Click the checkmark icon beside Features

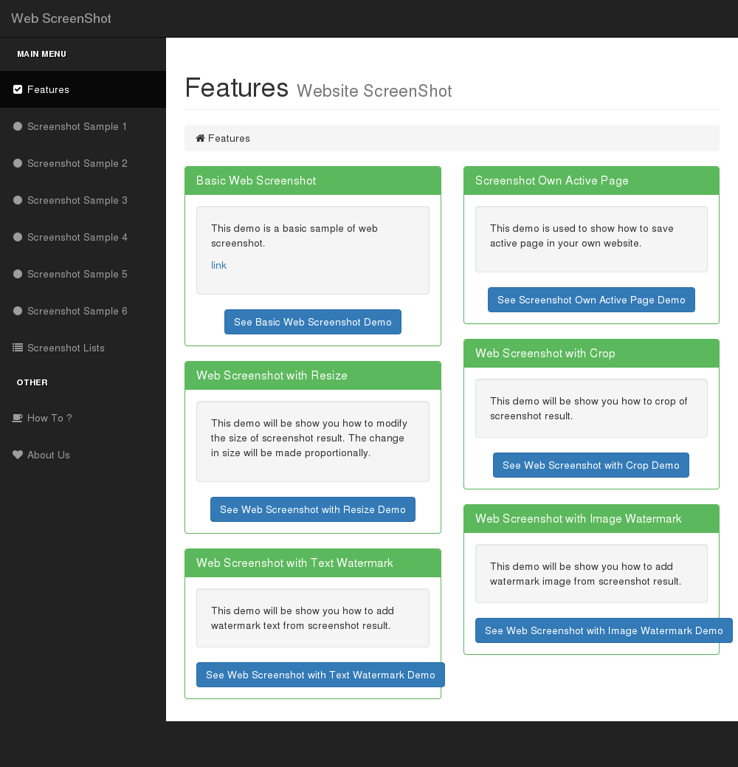coord(18,89)
